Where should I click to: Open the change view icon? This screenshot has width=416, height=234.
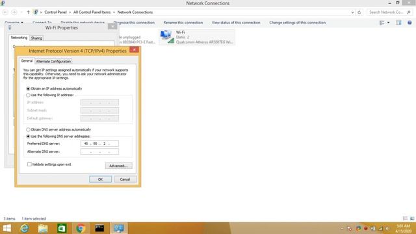coord(382,23)
